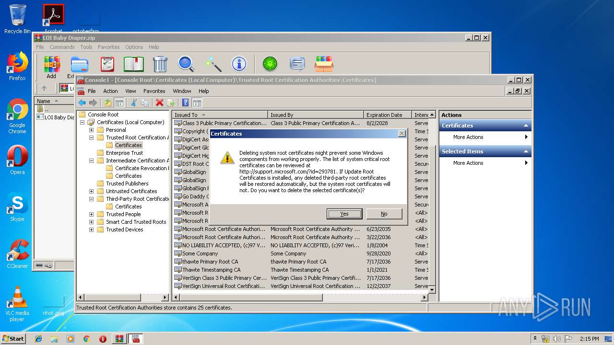
Task: Collapse Third-Party Root Certification node
Action: 91,199
